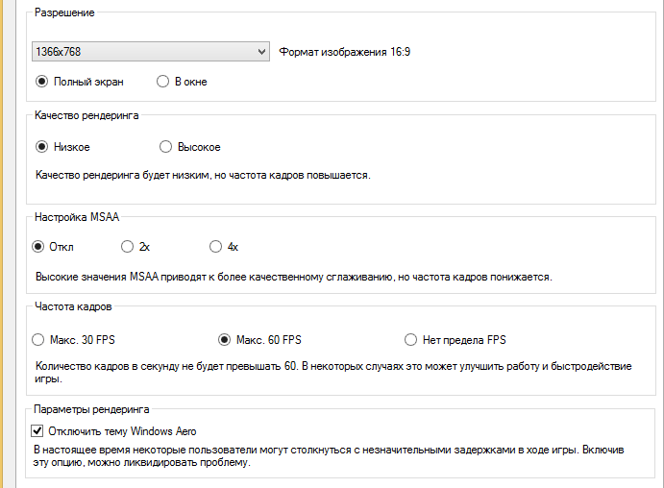This screenshot has height=488, width=664.
Task: Select 2x MSAA setting
Action: pyautogui.click(x=128, y=247)
